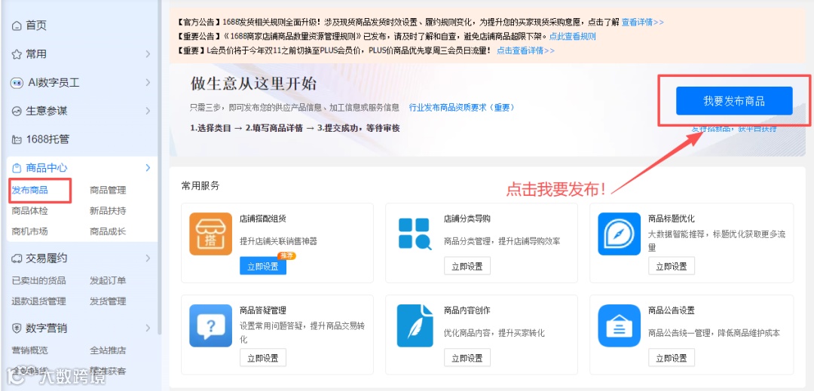814x391 pixels.
Task: Expand the 生意参谋 menu chevron
Action: [x=148, y=111]
